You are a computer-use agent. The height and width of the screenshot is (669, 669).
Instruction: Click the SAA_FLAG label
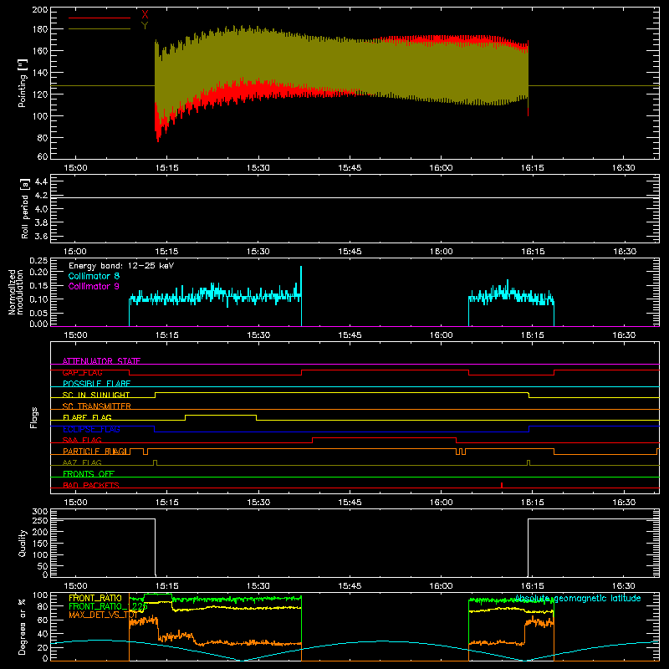tap(82, 441)
